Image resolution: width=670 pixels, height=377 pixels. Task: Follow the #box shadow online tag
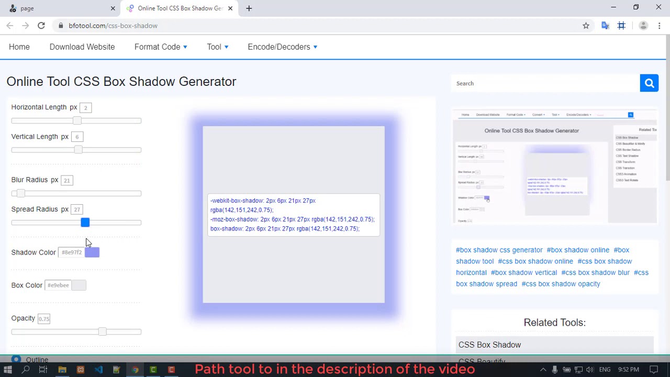click(578, 250)
